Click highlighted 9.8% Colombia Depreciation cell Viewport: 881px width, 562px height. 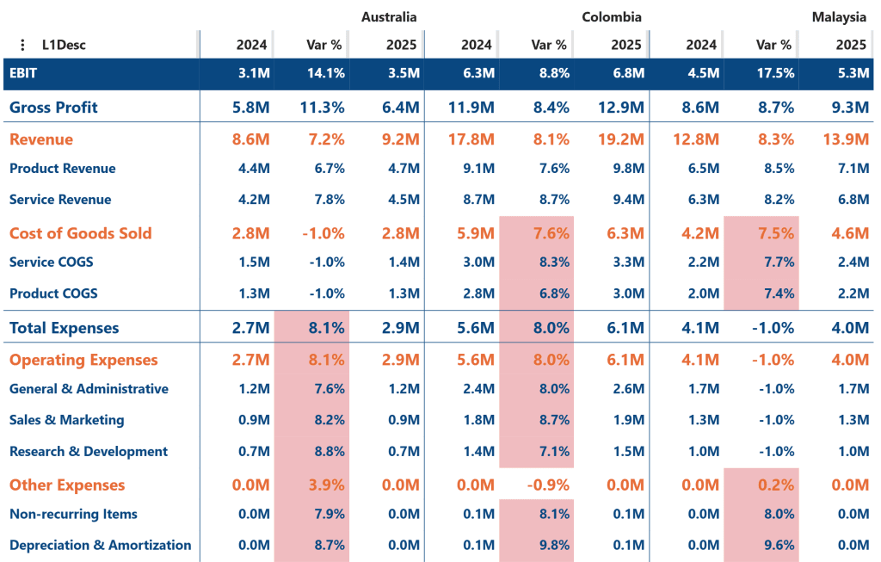click(537, 545)
